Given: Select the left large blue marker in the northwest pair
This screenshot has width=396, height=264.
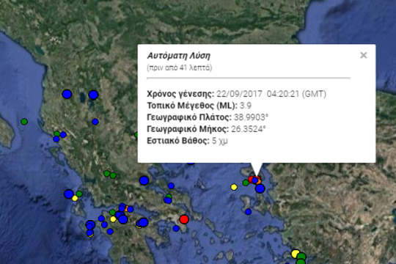Looking at the screenshot, I should pyautogui.click(x=67, y=94).
